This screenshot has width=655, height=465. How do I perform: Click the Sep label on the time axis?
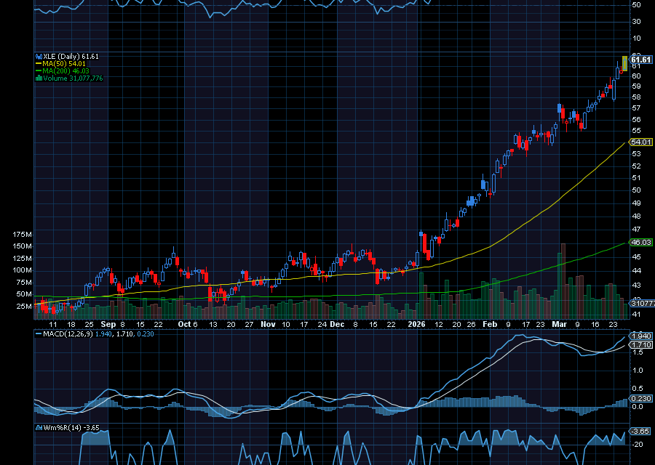(x=109, y=325)
